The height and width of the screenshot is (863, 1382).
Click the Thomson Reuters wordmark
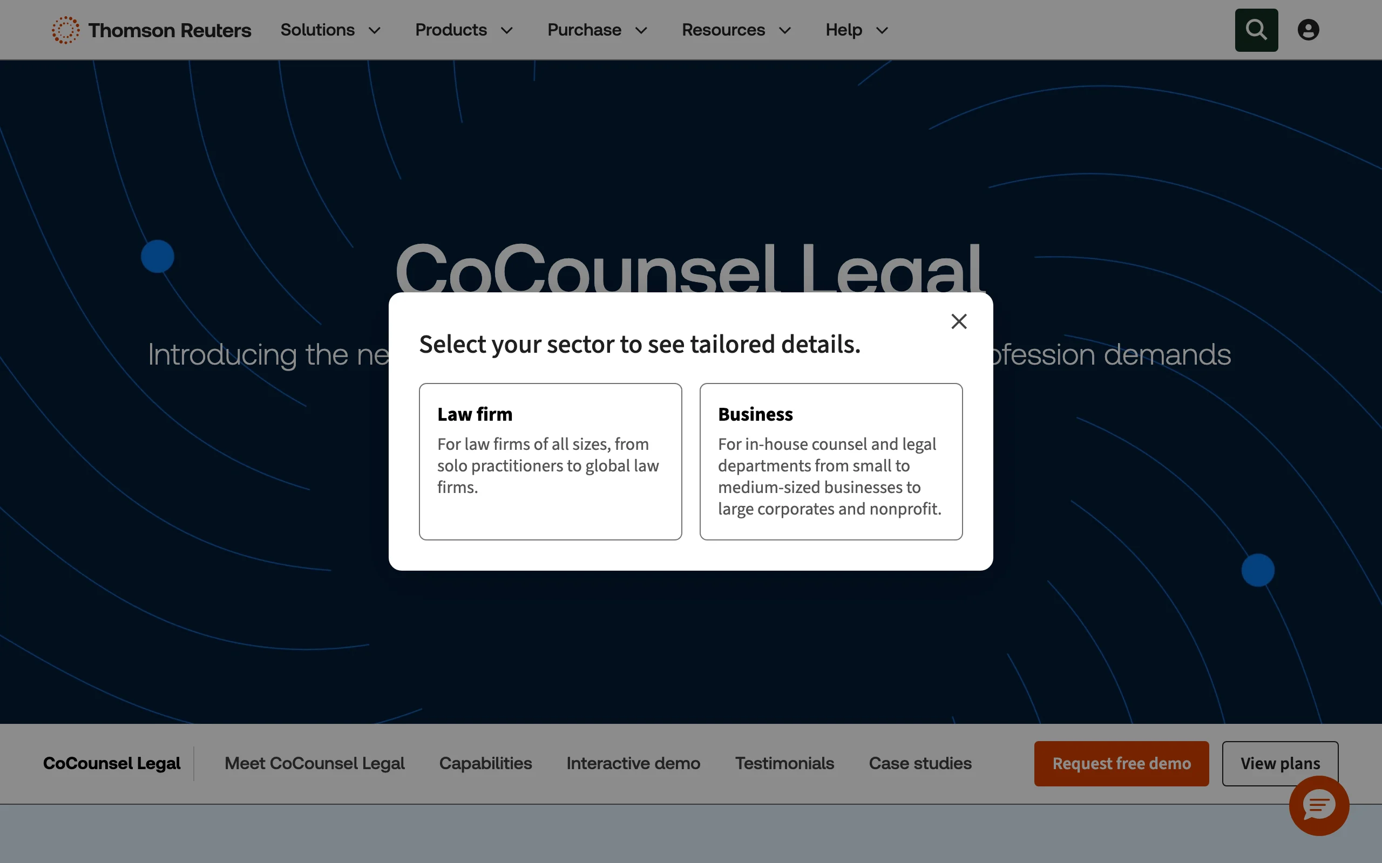point(170,30)
